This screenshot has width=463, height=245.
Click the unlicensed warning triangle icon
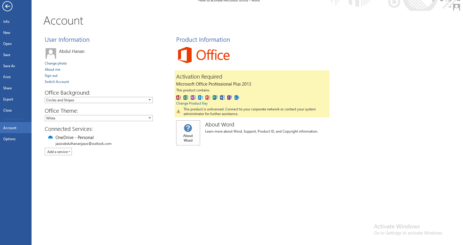(178, 111)
